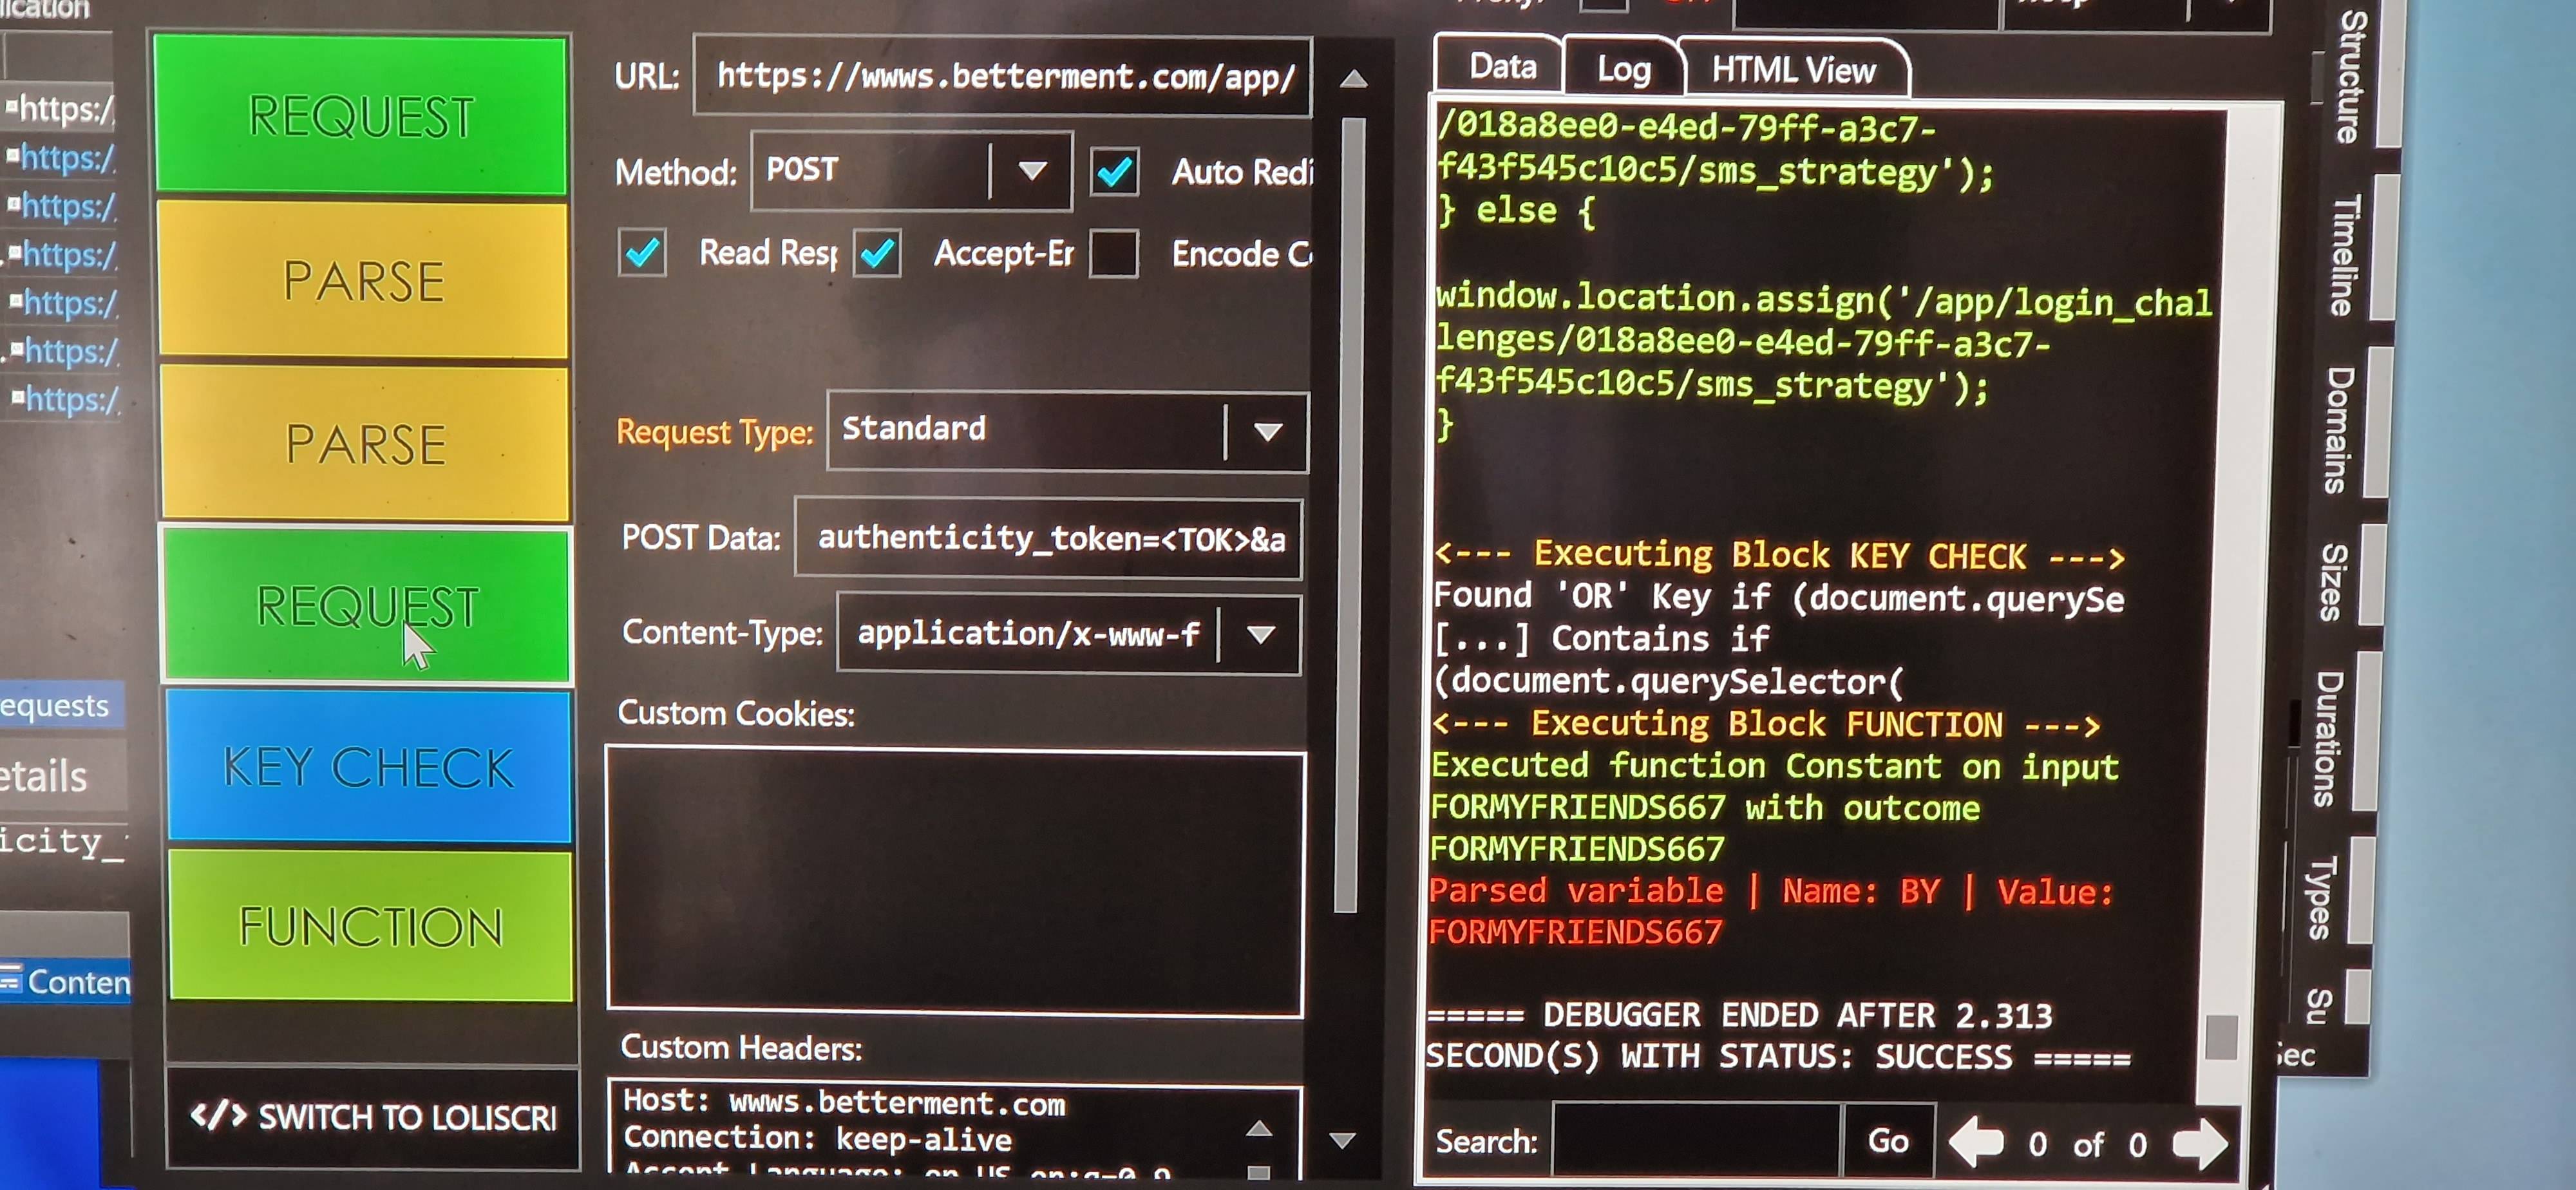This screenshot has width=2576, height=1190.
Task: Go to next search result arrow
Action: pos(2199,1143)
